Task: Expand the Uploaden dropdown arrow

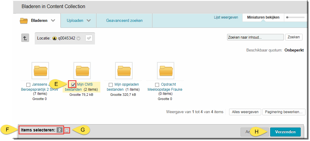Action: (89, 21)
